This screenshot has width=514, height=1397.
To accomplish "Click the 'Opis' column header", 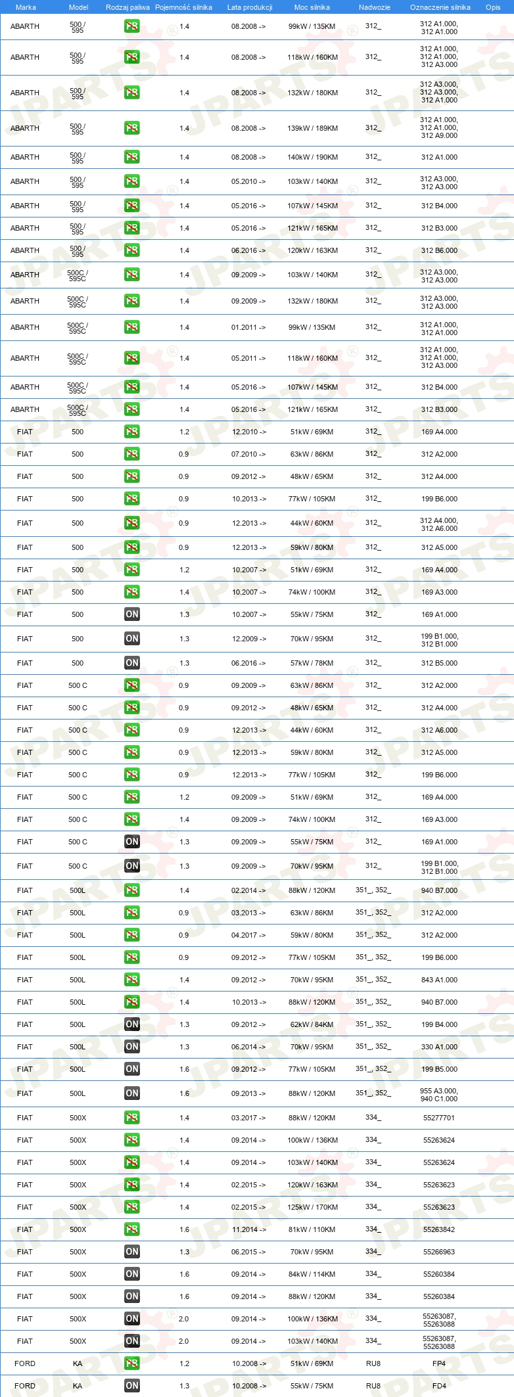I will [x=493, y=7].
